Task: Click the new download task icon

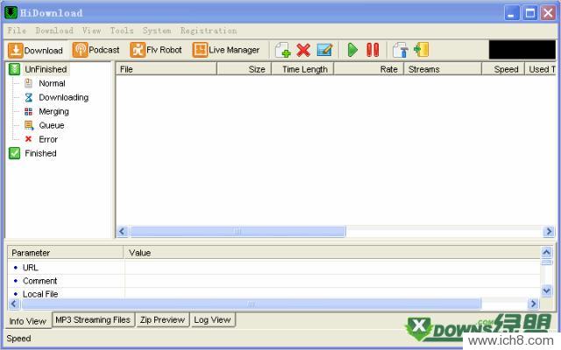Action: [282, 50]
